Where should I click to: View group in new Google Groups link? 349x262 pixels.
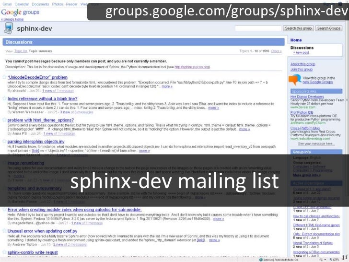pos(318,82)
